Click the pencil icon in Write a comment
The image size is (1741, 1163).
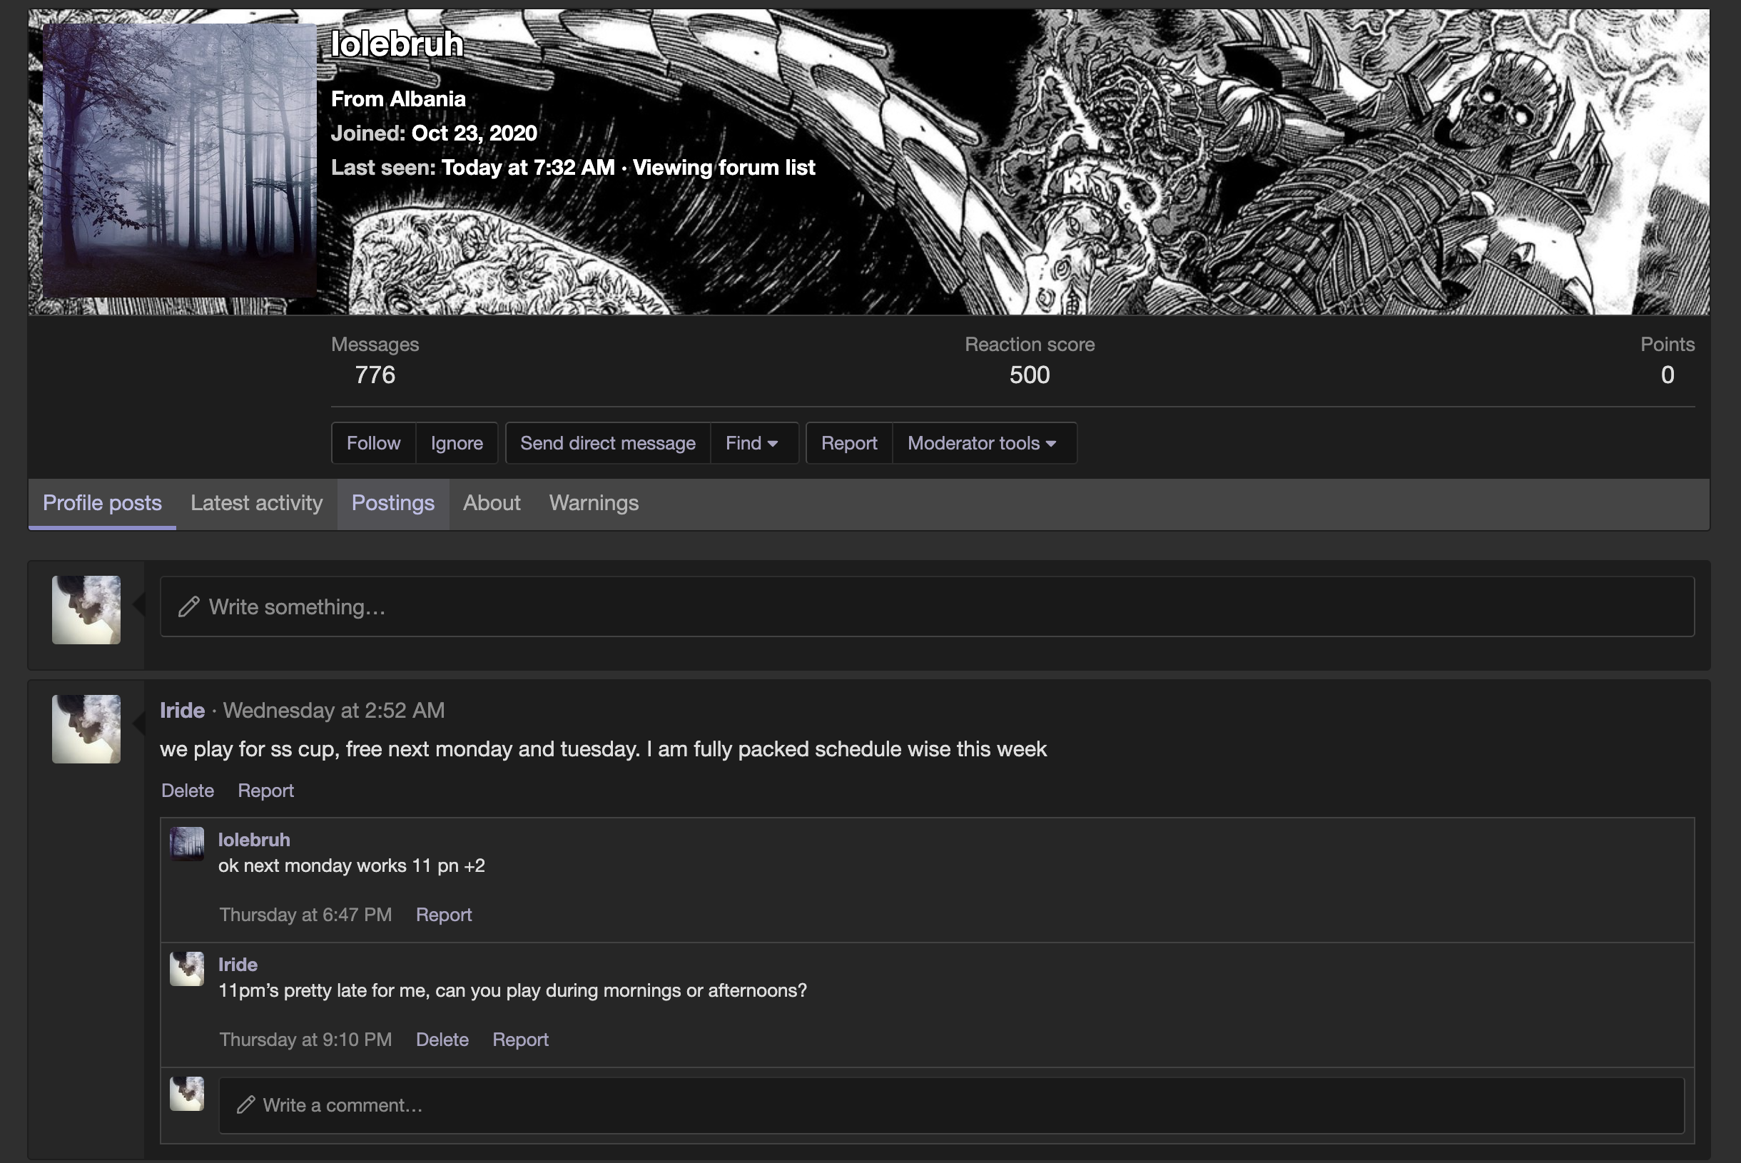246,1105
